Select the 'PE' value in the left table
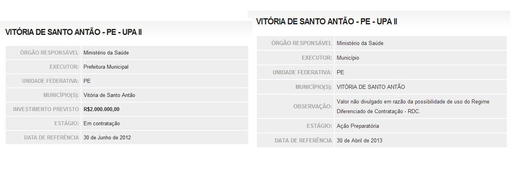 pyautogui.click(x=87, y=81)
